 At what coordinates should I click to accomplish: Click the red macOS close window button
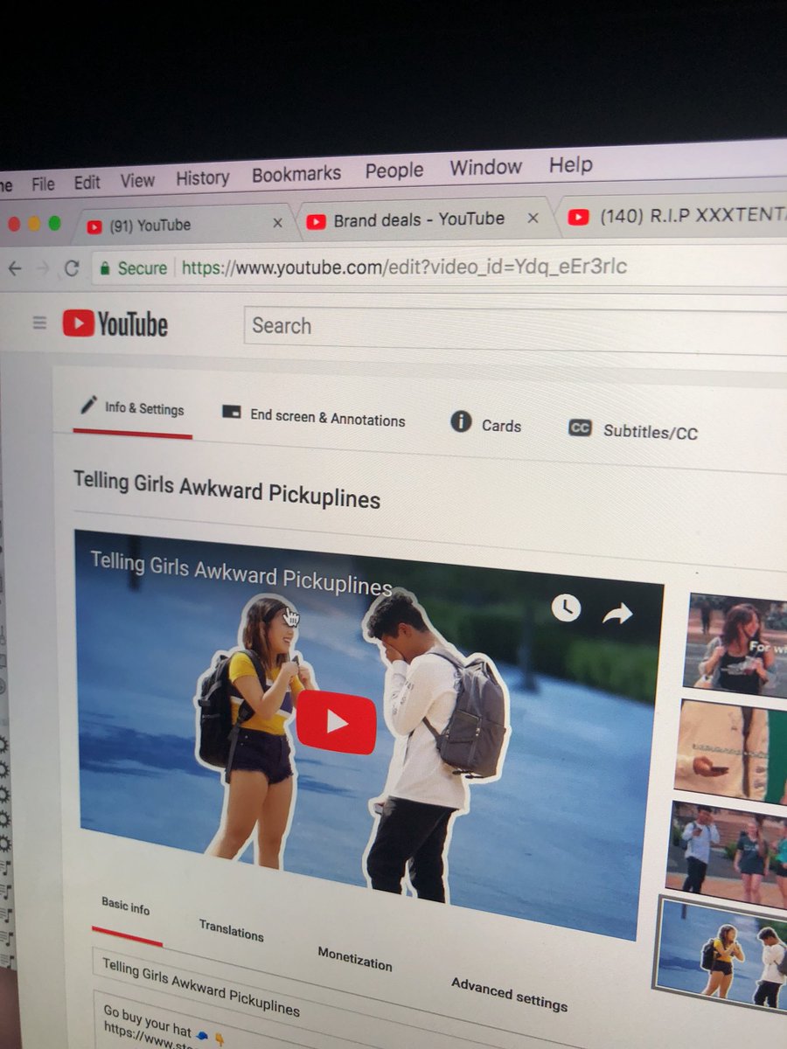14,225
